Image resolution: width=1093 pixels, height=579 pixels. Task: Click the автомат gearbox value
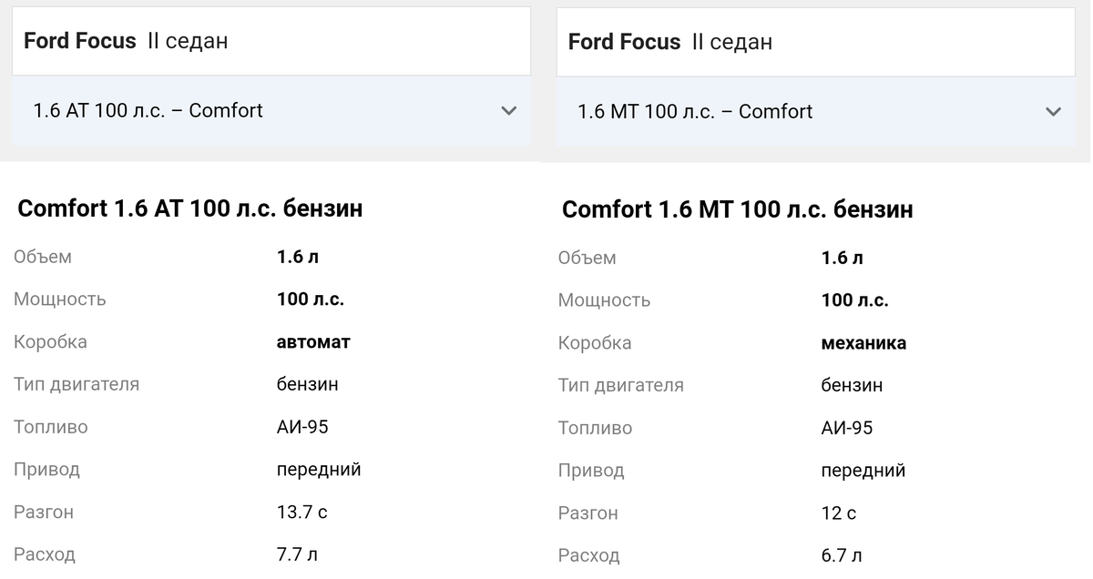coord(313,342)
